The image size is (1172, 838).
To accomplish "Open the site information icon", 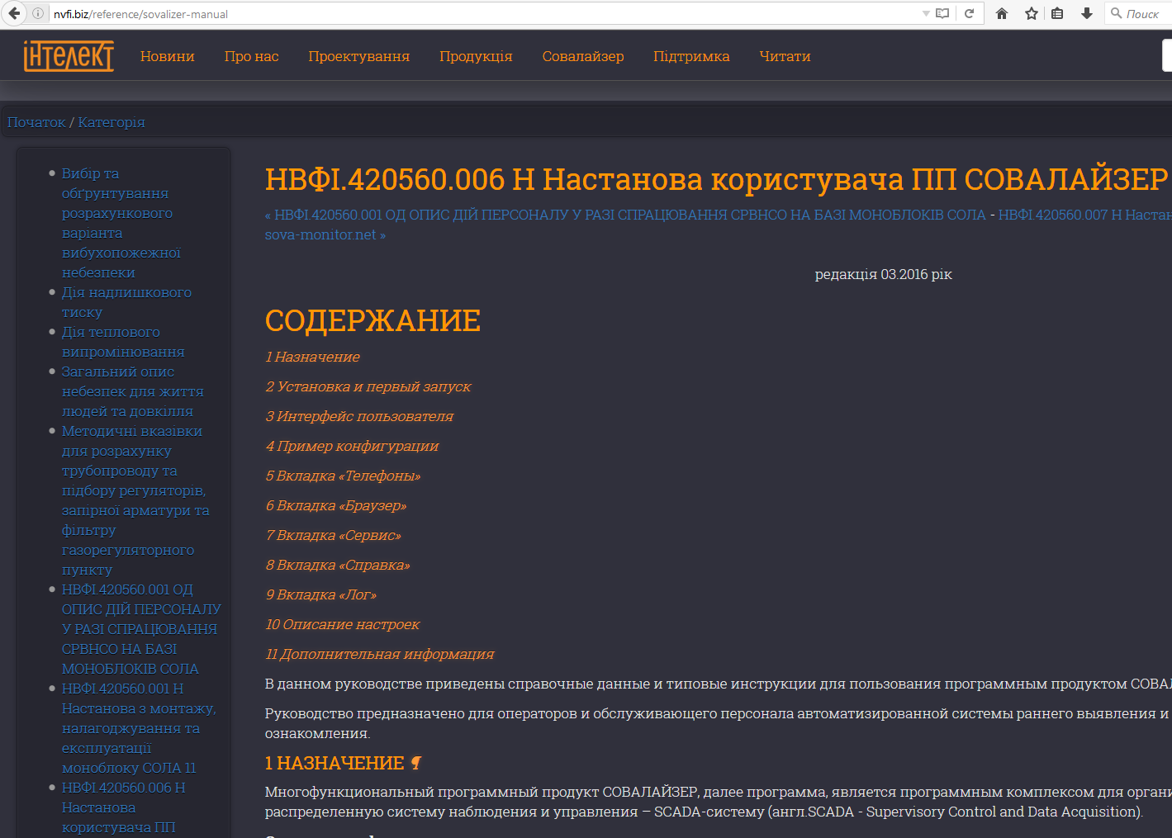I will tap(38, 13).
